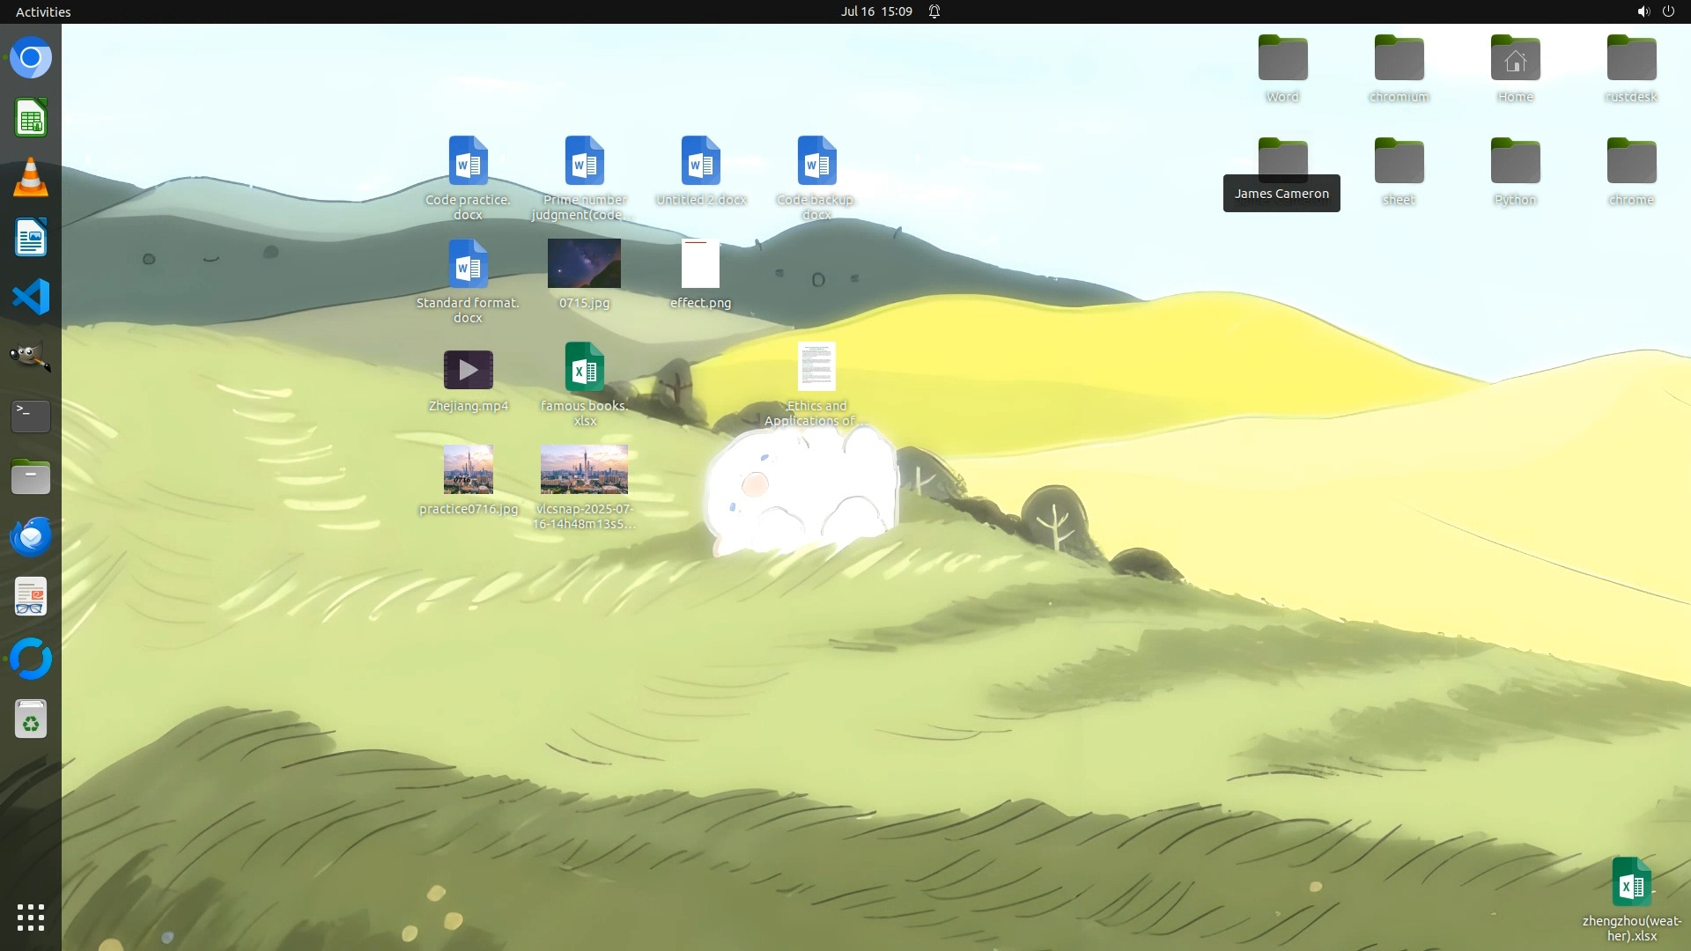This screenshot has height=951, width=1691.
Task: Open the Terminal from dock
Action: coord(31,417)
